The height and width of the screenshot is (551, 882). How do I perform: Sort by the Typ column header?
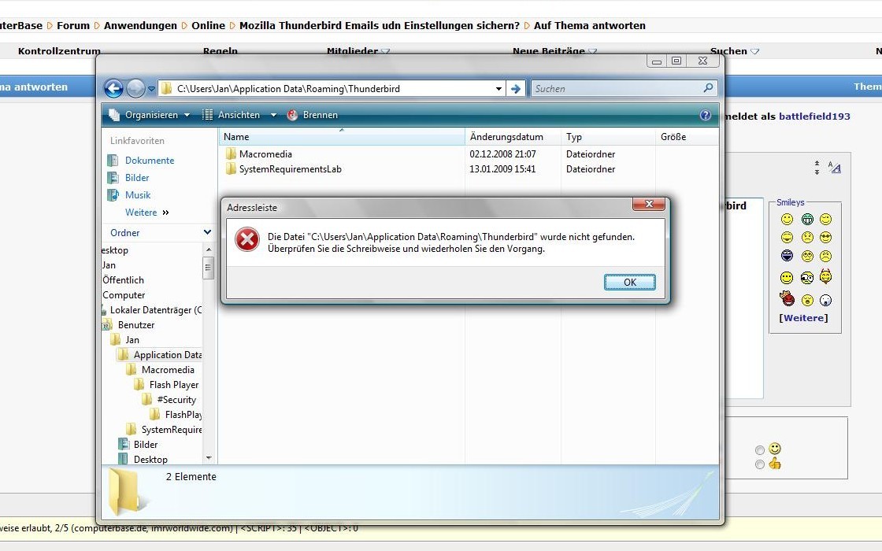(608, 137)
